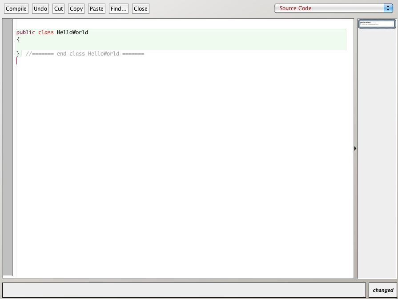The image size is (398, 299).
Task: Close the editor with Close button
Action: coord(141,9)
